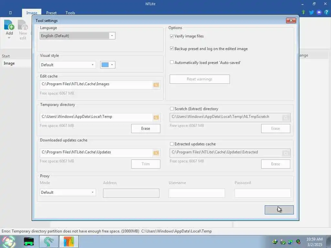Screen dimensions: 331x248
Task: Switch to the Tools ribbon tab
Action: [x=70, y=13]
